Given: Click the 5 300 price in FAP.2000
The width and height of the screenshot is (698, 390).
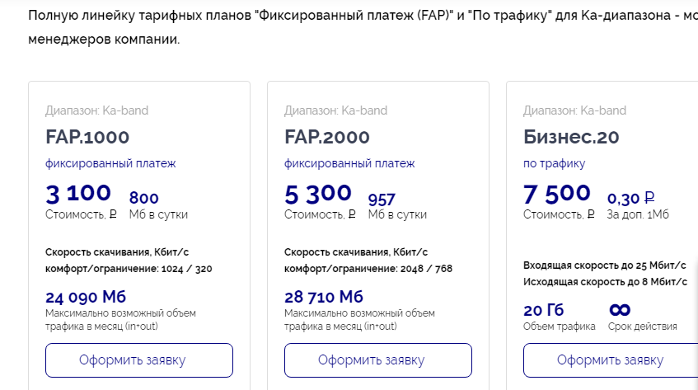Looking at the screenshot, I should [x=318, y=194].
